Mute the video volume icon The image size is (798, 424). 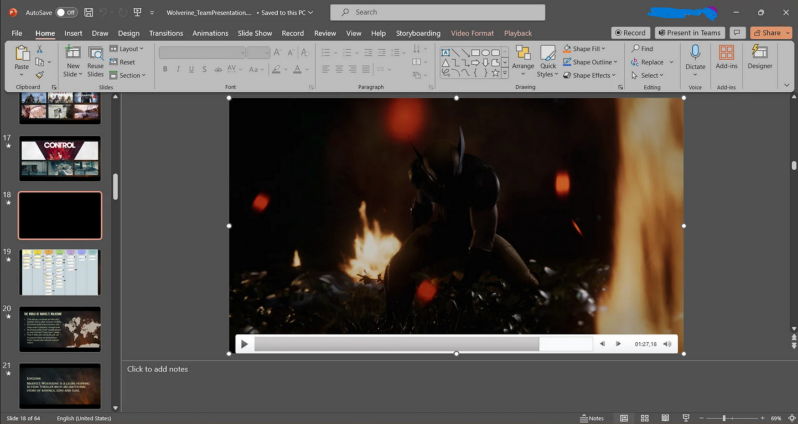pyautogui.click(x=667, y=344)
